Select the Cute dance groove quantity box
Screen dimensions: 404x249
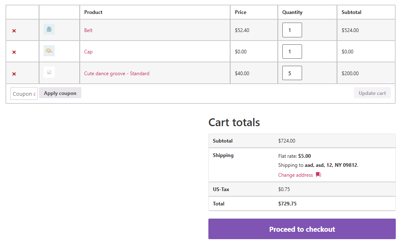292,73
